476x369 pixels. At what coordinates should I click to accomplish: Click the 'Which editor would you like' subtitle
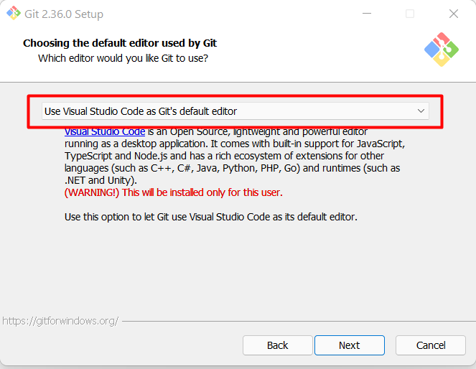pyautogui.click(x=123, y=58)
